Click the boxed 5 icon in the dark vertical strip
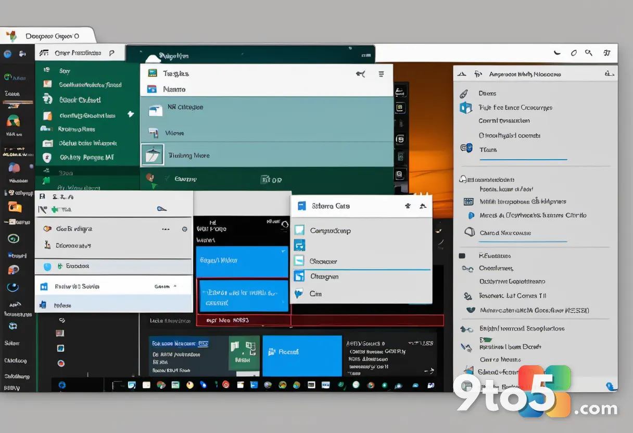This screenshot has width=633, height=433. click(x=400, y=139)
